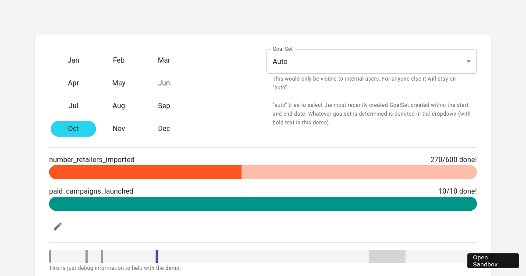
Task: Open the Goal Set dropdown showing Auto
Action: click(372, 61)
